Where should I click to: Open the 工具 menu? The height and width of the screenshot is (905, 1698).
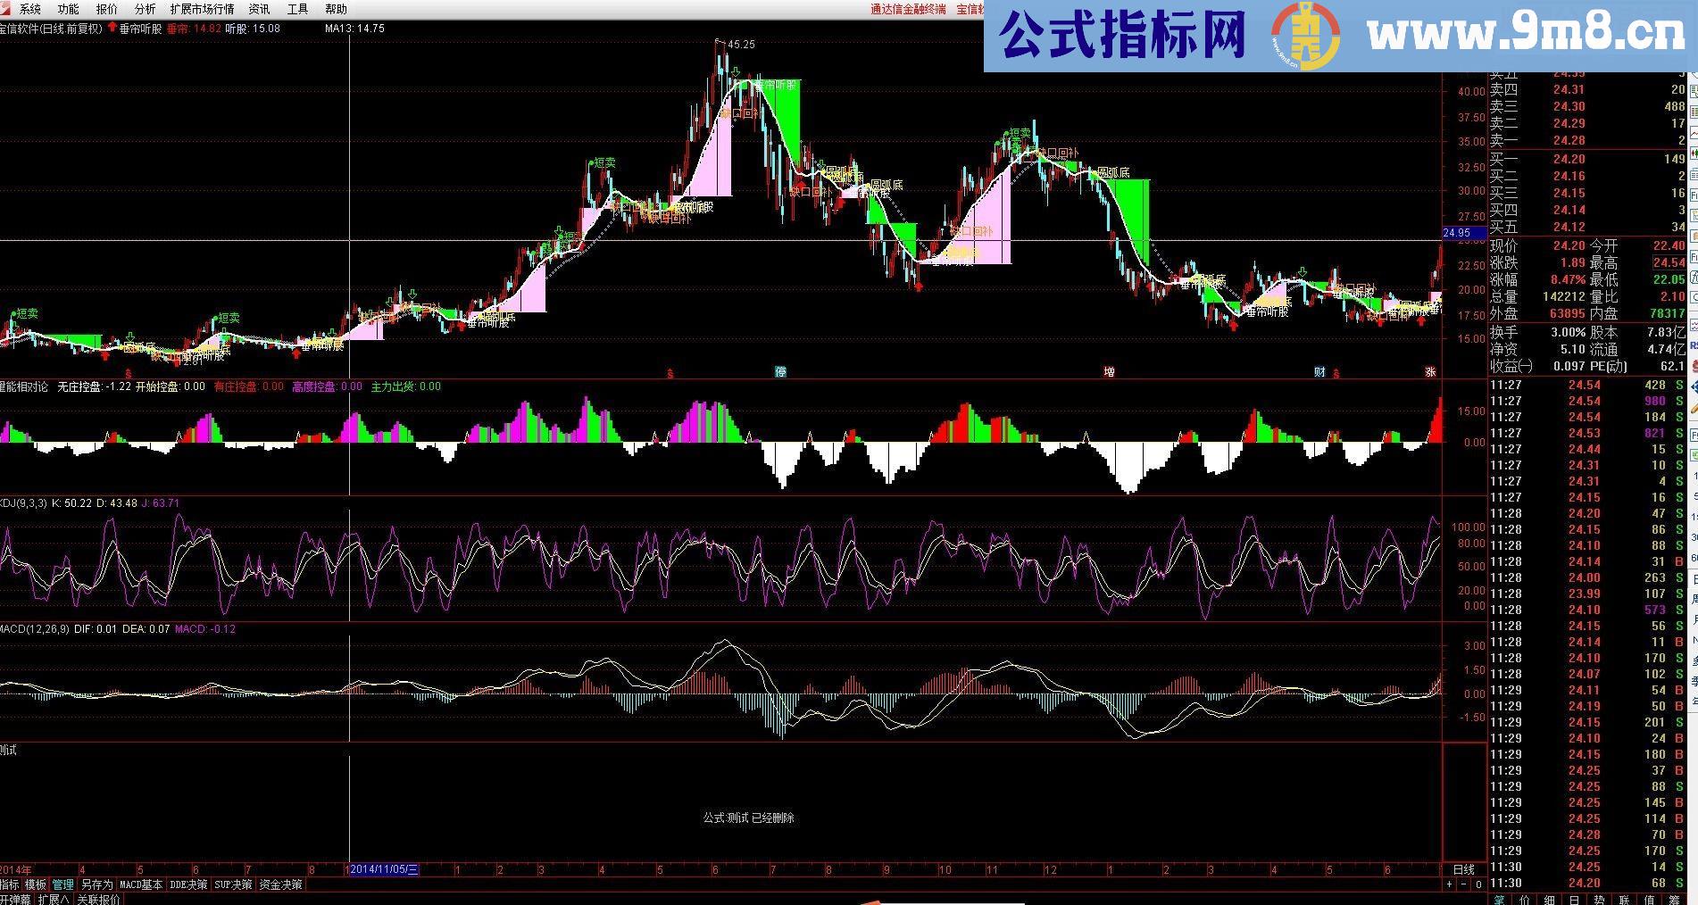(x=297, y=9)
